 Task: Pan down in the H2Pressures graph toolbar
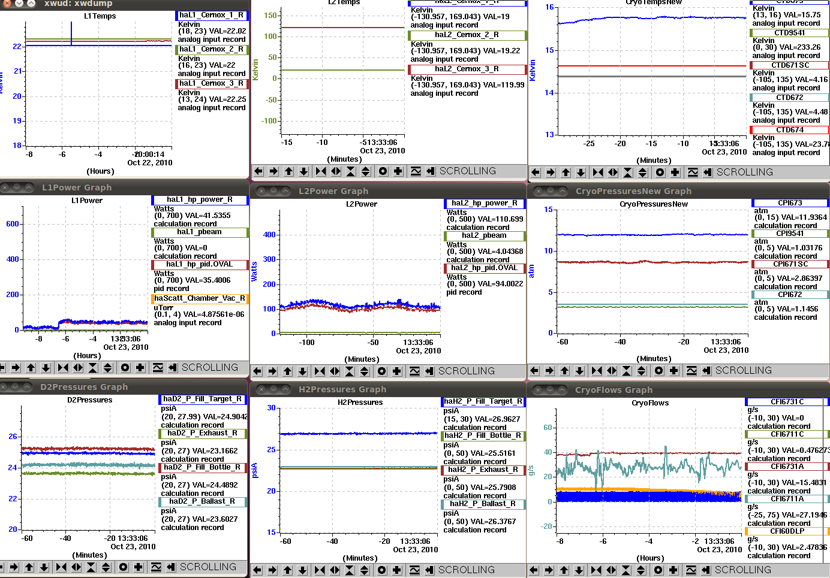coord(302,570)
